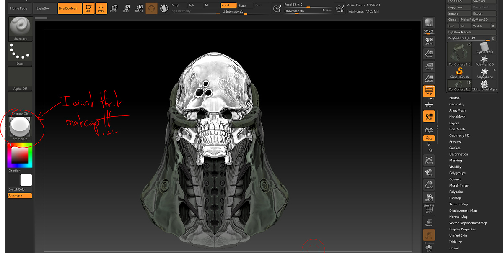Toggle Local symmetry button
503x253 pixels.
pyautogui.click(x=429, y=116)
